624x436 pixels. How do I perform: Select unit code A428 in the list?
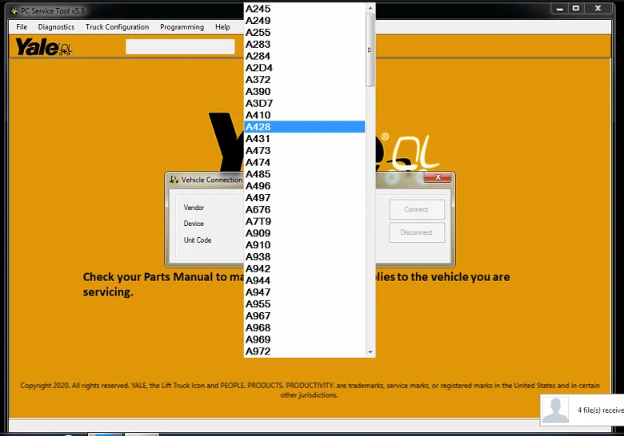[x=305, y=127]
